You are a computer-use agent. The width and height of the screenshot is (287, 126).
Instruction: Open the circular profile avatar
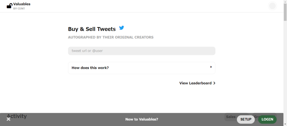[x=272, y=6]
